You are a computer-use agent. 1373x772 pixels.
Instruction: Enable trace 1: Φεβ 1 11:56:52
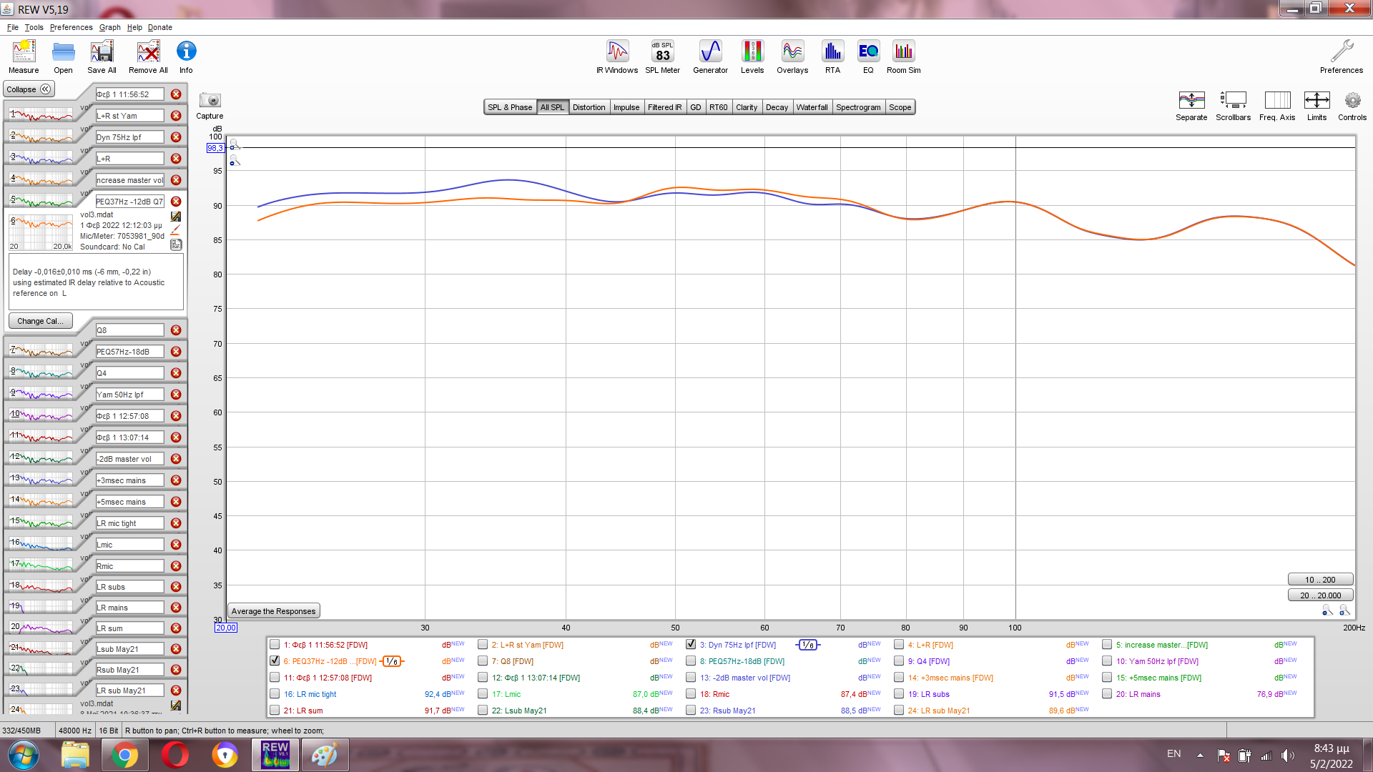275,645
